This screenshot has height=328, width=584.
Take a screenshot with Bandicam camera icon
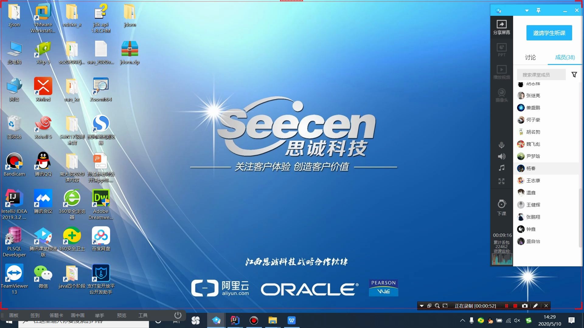(525, 306)
